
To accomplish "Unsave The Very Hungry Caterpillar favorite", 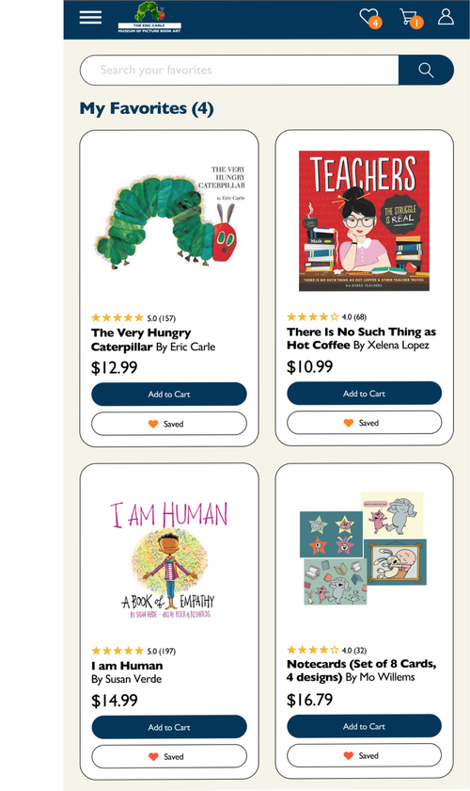I will [169, 424].
